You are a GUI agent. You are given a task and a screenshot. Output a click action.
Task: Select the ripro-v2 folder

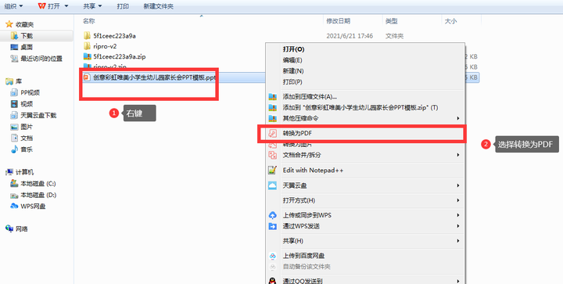(105, 46)
